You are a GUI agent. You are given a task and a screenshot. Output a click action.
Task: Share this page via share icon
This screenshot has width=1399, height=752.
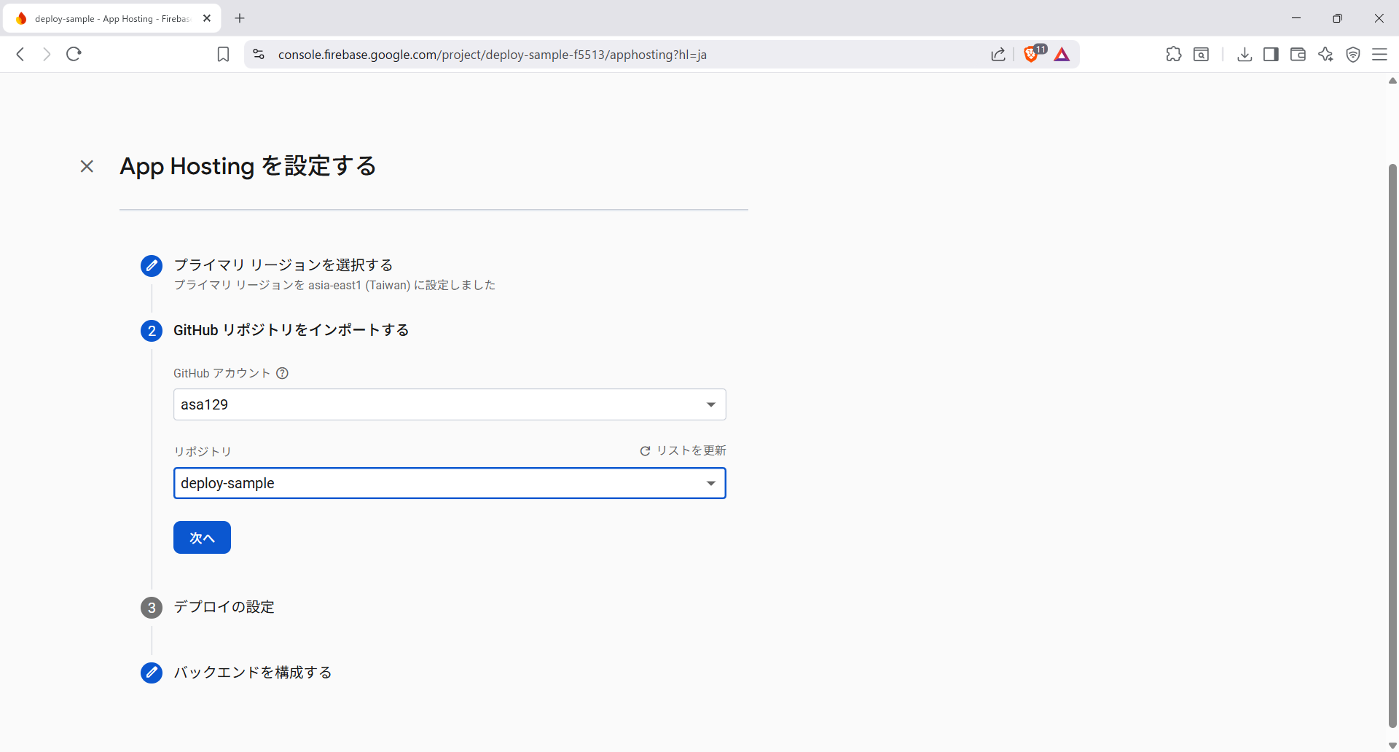998,55
